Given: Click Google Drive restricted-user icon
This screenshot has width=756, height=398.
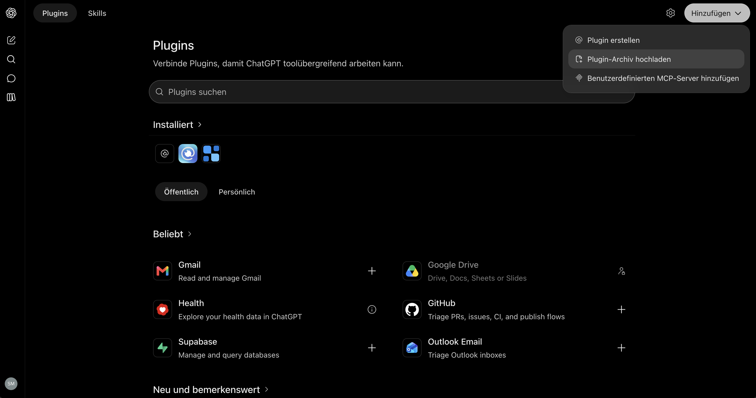Looking at the screenshot, I should pos(621,271).
